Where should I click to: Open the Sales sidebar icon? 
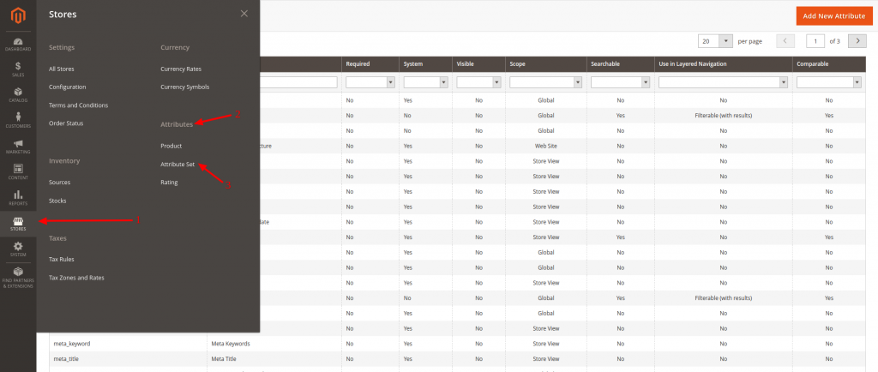[x=17, y=69]
